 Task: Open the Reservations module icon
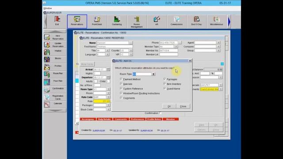(77, 21)
